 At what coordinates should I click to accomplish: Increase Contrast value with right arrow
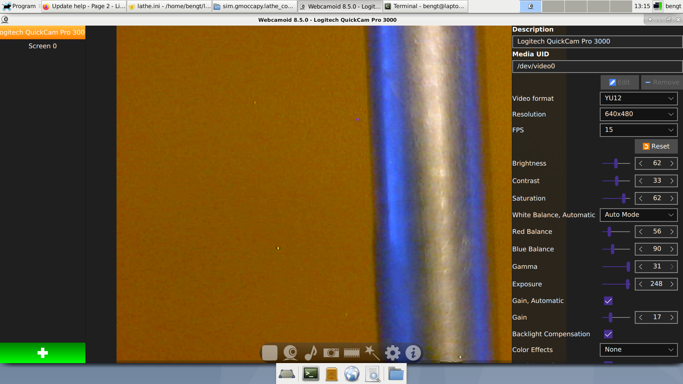pyautogui.click(x=671, y=181)
